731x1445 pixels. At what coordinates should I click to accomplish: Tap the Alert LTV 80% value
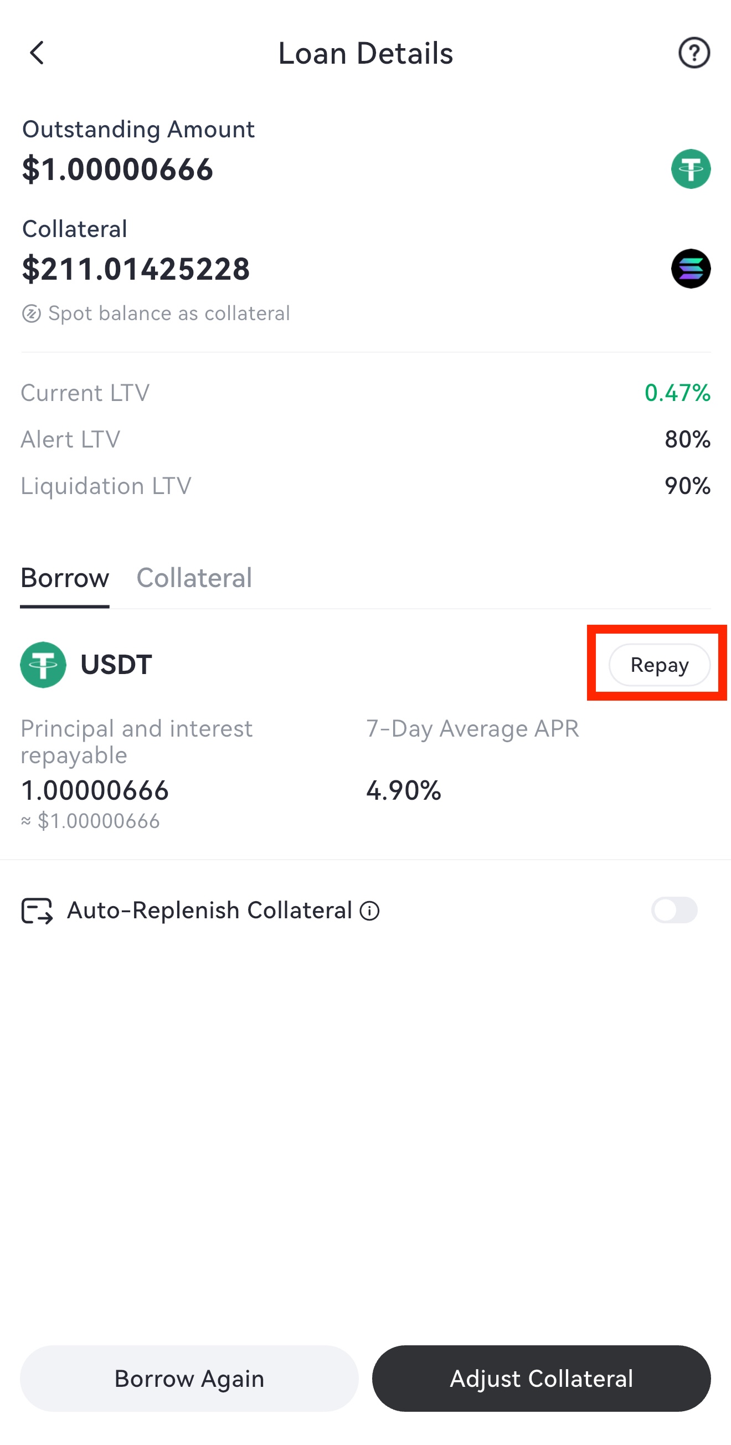click(687, 439)
